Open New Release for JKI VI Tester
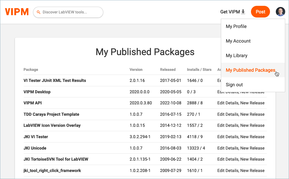 [253, 137]
